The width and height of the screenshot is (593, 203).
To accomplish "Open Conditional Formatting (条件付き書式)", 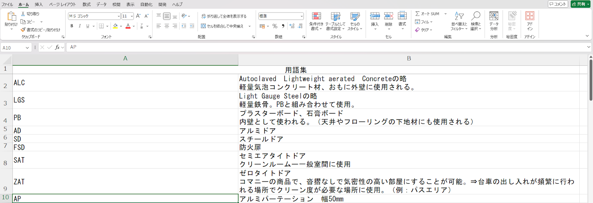I will [316, 21].
